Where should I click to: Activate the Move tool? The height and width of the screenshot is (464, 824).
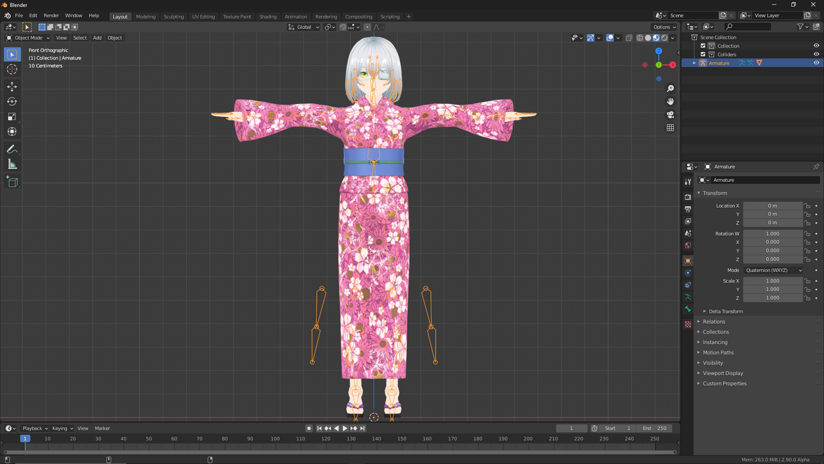[x=12, y=87]
